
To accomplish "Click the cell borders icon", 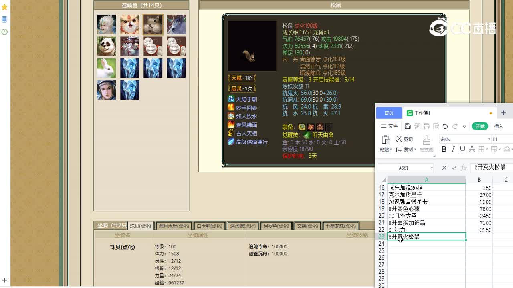I will (481, 149).
